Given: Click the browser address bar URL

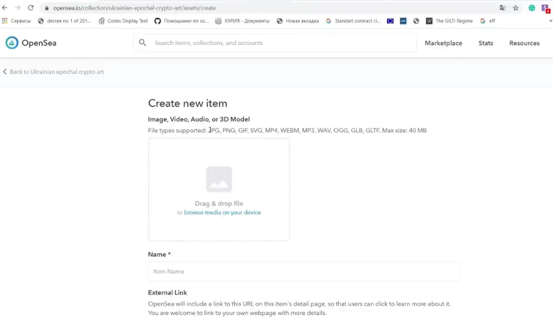Looking at the screenshot, I should (134, 8).
